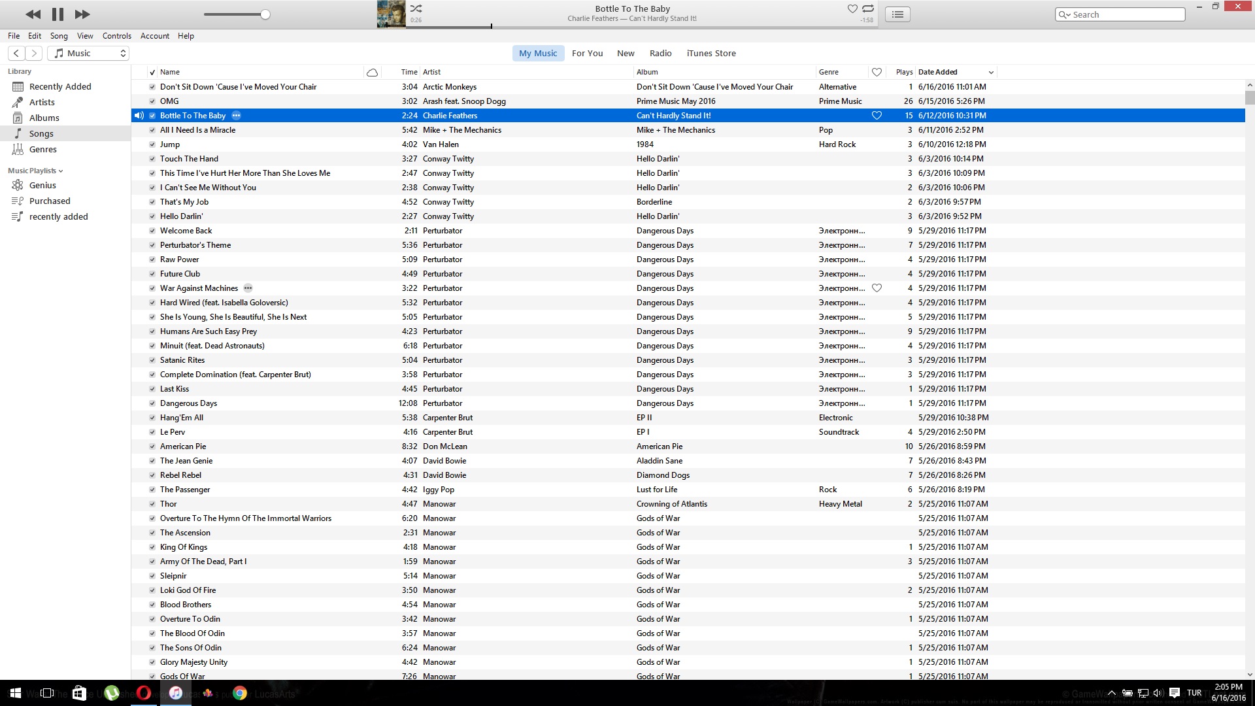Go forward with the right arrow button
1255x706 pixels.
coord(34,54)
